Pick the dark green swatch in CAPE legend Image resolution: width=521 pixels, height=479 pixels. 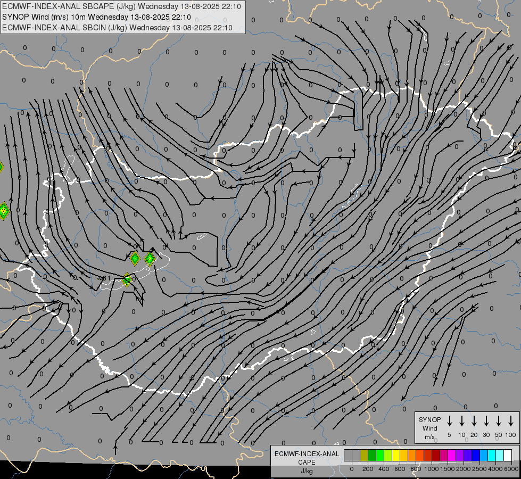click(372, 455)
